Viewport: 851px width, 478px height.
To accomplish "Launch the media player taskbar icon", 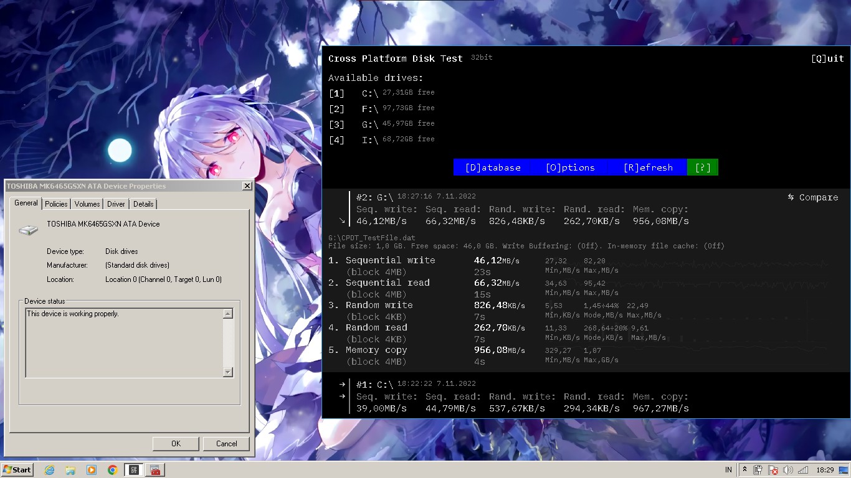I will pos(92,470).
